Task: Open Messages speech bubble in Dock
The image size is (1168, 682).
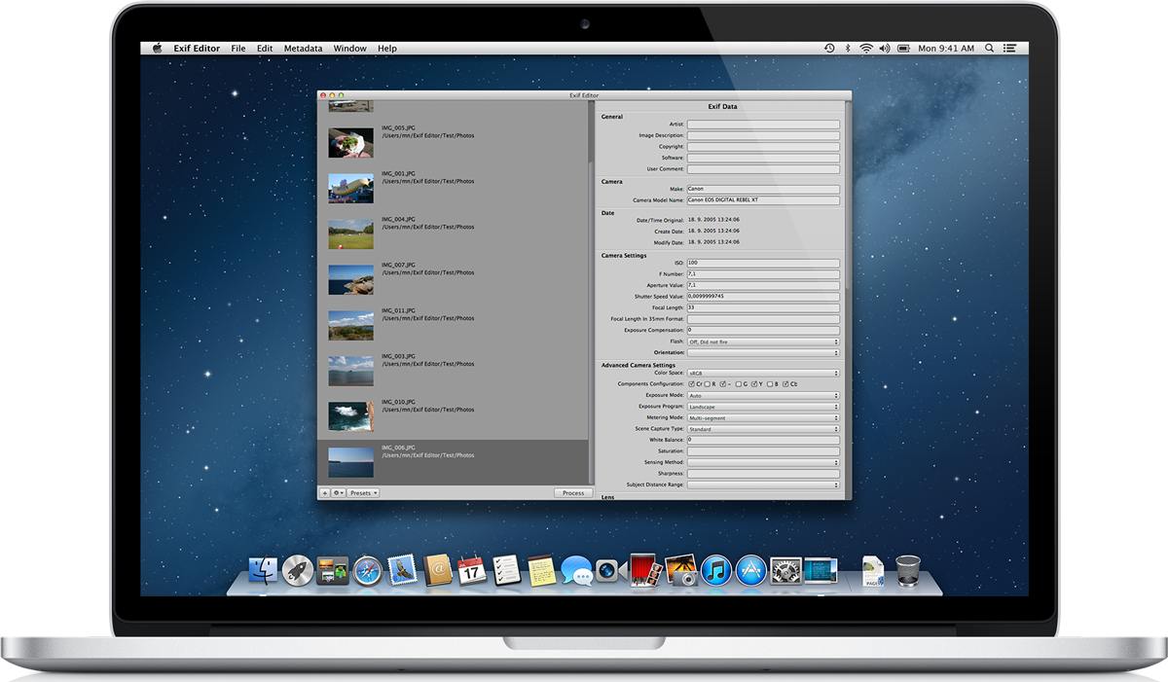Action: coord(576,570)
